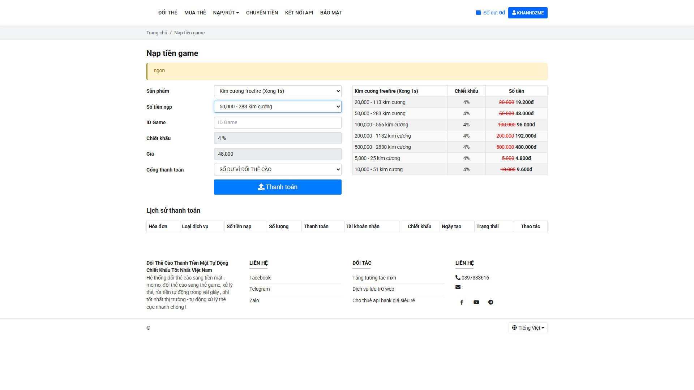Image resolution: width=694 pixels, height=390 pixels.
Task: Open the NẠP/RÚT menu
Action: point(226,13)
